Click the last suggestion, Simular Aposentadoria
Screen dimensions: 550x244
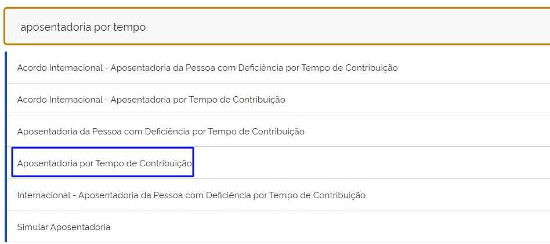click(x=64, y=227)
